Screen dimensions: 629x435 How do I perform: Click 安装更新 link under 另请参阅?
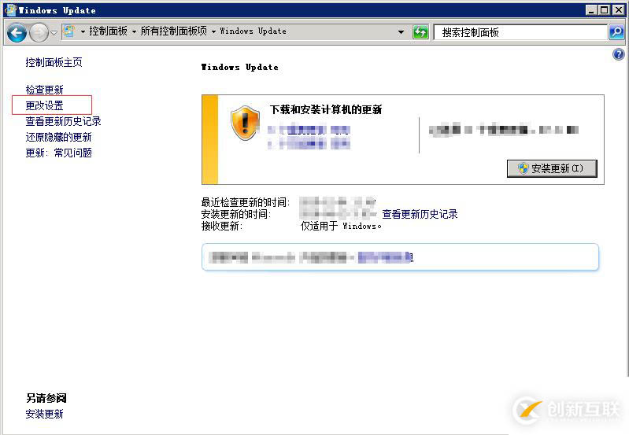pos(45,414)
